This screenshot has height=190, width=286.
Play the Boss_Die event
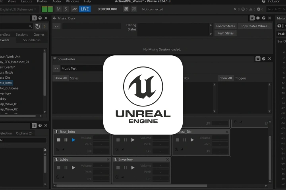point(192,140)
